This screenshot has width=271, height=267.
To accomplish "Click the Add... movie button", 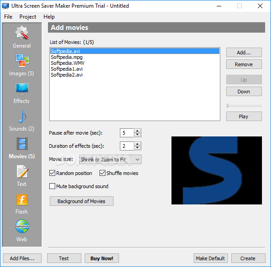I will [244, 53].
